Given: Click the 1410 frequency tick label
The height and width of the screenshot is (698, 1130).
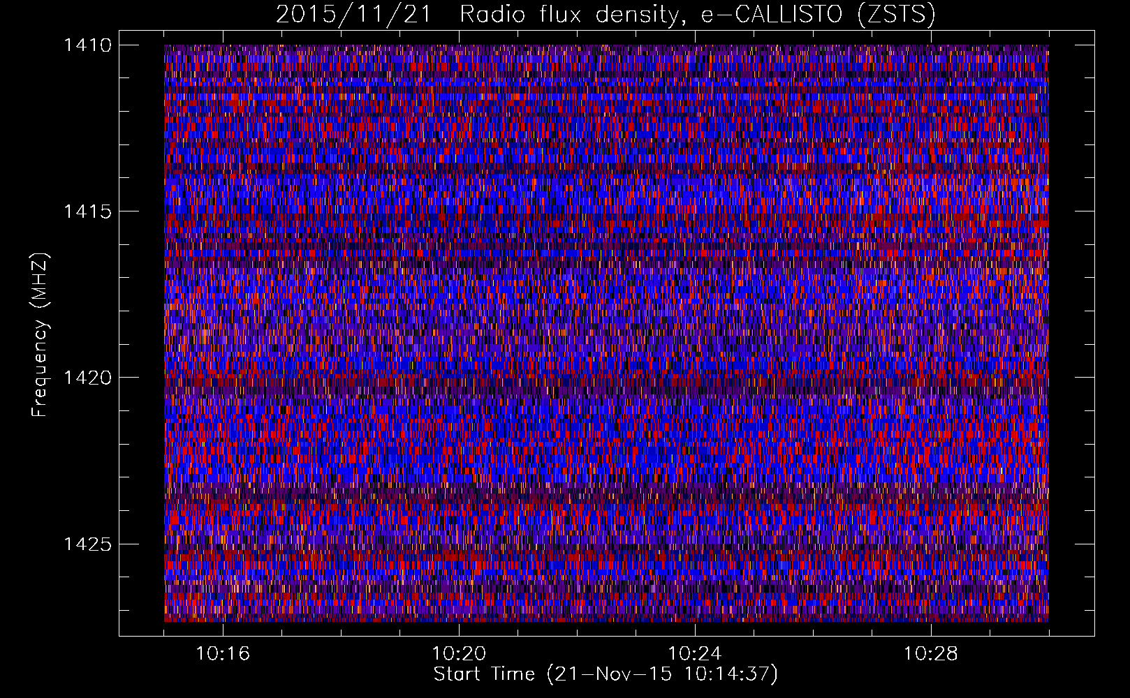Looking at the screenshot, I should click(x=87, y=45).
